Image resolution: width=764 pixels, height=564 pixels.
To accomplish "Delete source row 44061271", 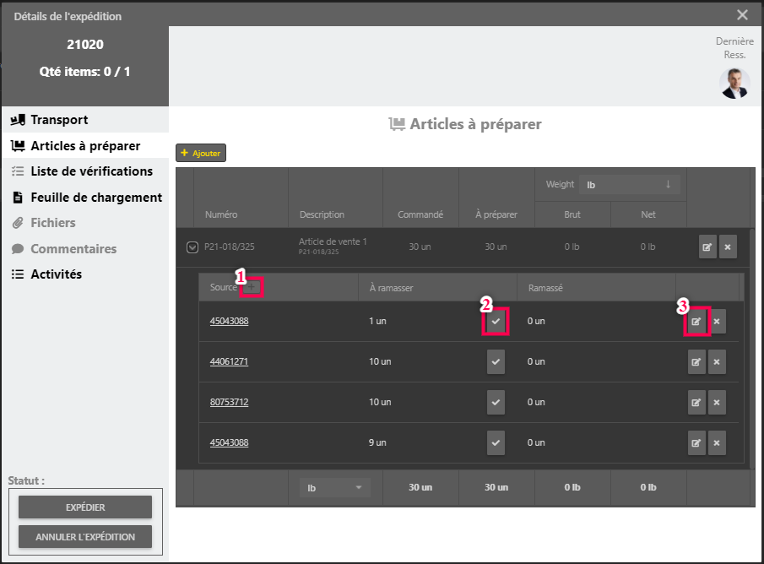I will 717,361.
